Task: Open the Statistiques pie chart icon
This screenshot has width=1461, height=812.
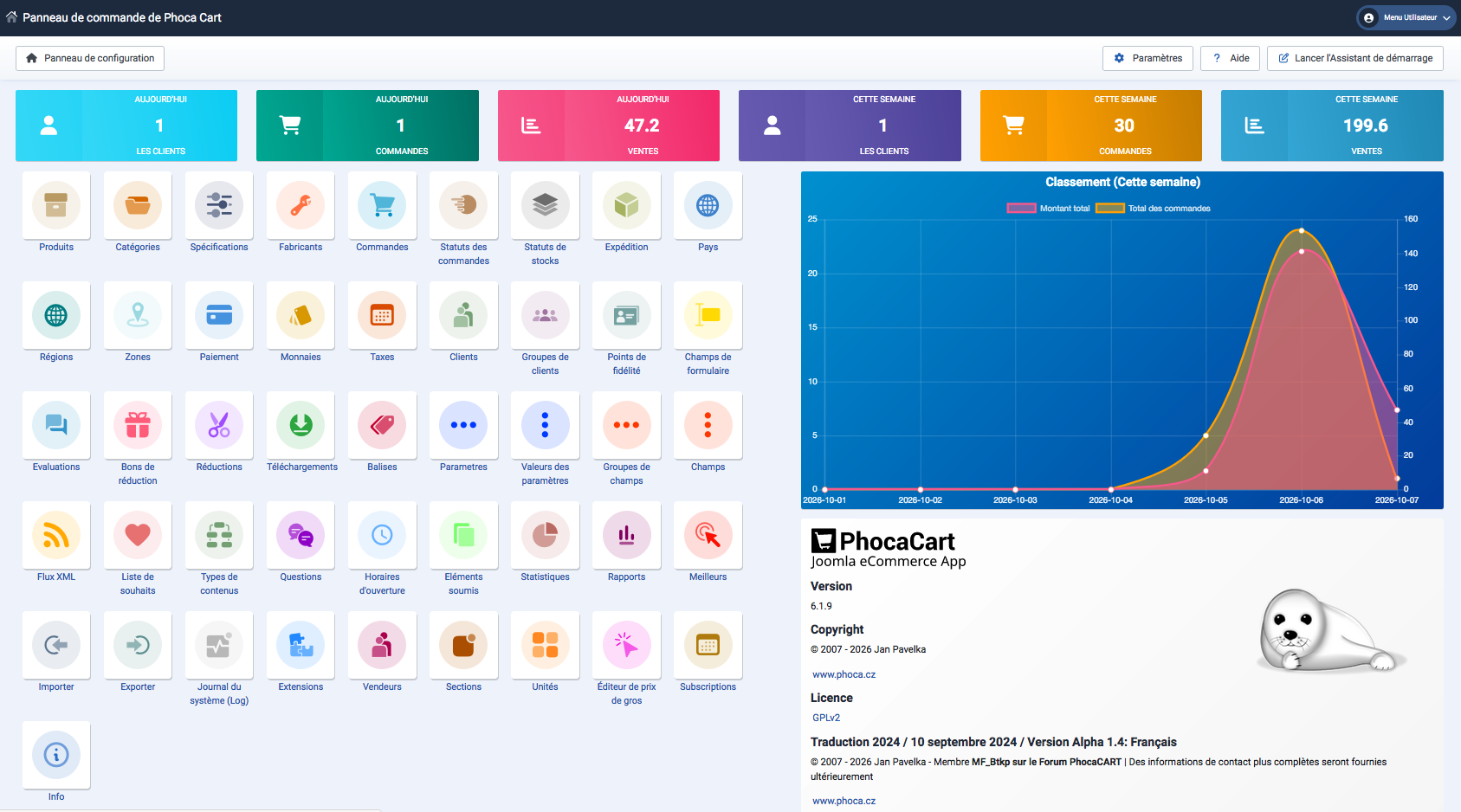Action: (x=545, y=535)
